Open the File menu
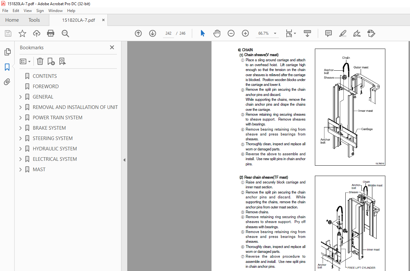The width and height of the screenshot is (410, 271). click(5, 11)
